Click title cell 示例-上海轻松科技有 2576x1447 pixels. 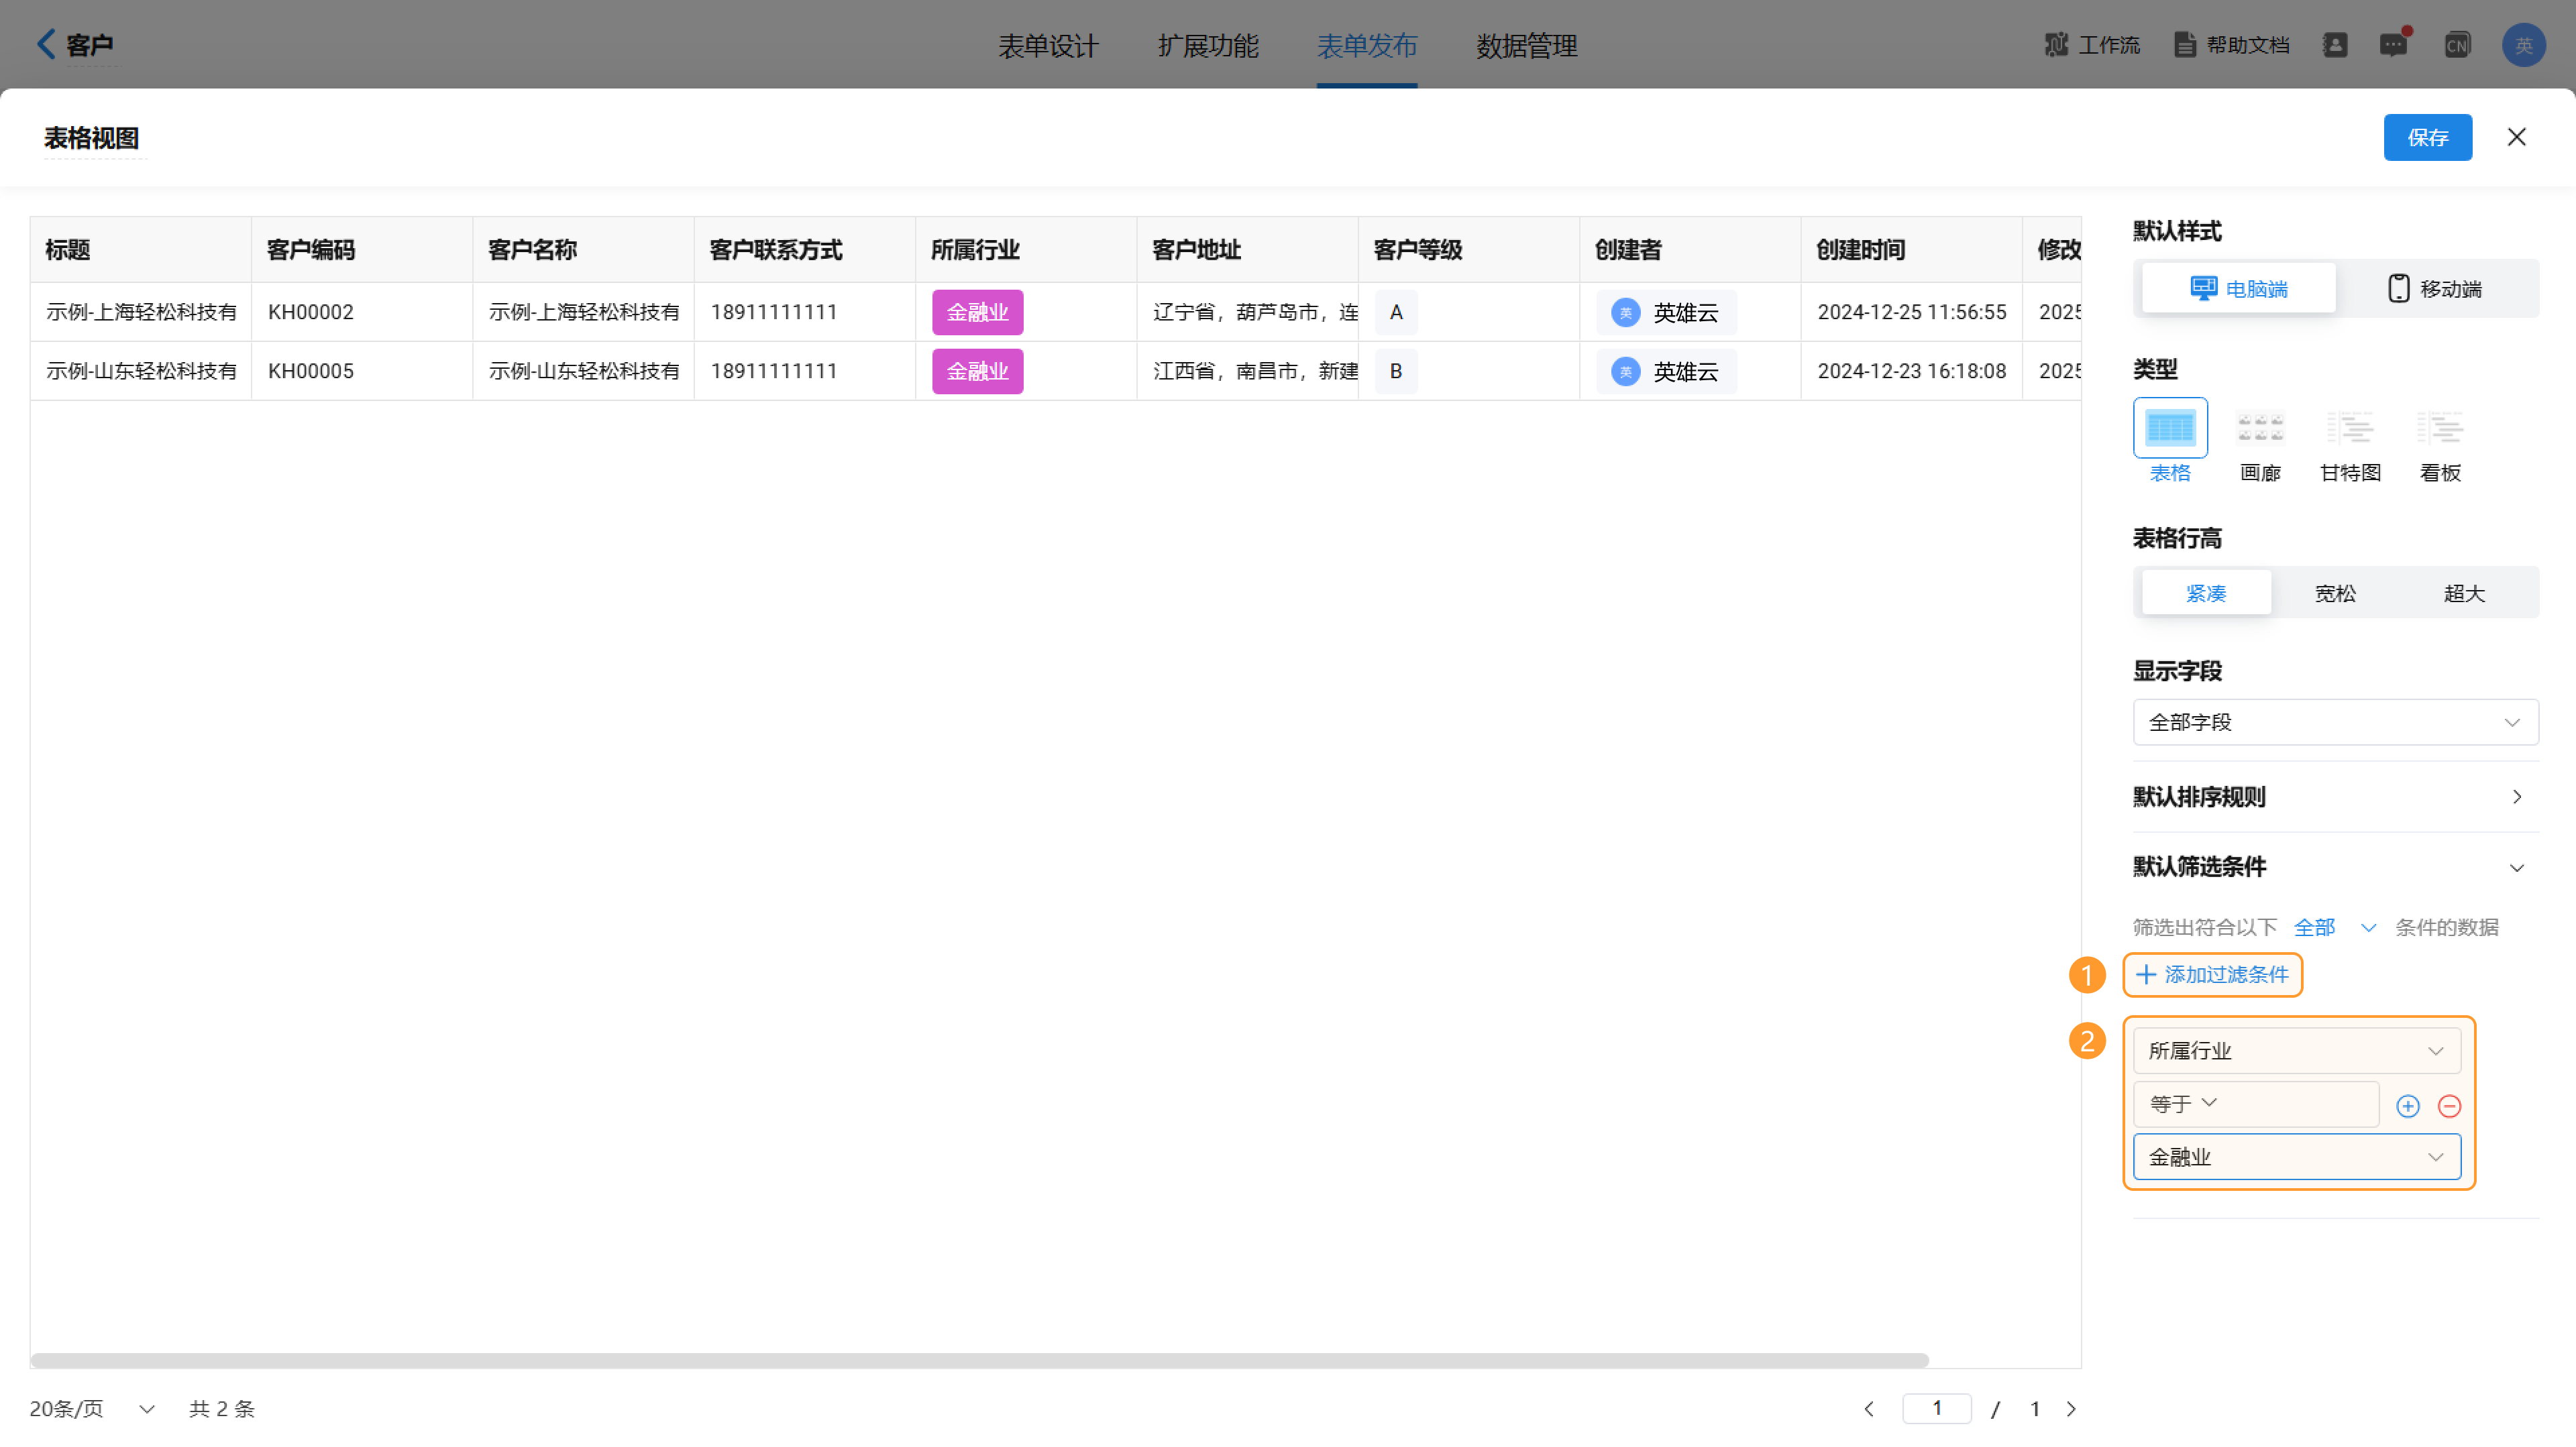[x=141, y=312]
